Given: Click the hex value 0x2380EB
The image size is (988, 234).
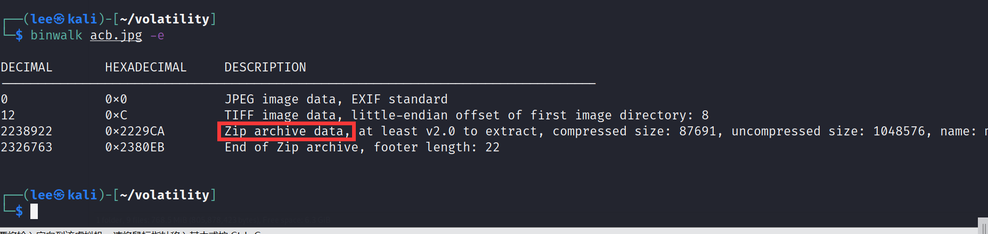Looking at the screenshot, I should click(135, 147).
